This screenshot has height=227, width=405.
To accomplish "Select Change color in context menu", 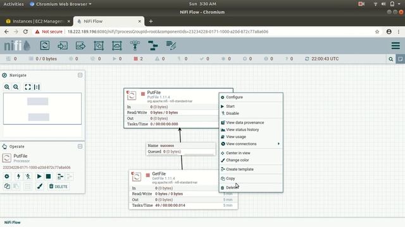I will [x=251, y=160].
